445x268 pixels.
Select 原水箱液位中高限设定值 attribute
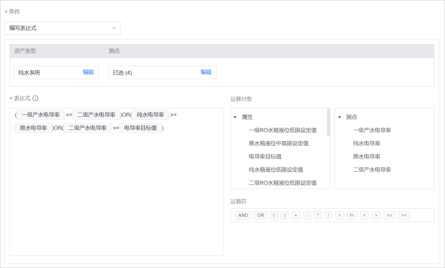[x=278, y=144]
